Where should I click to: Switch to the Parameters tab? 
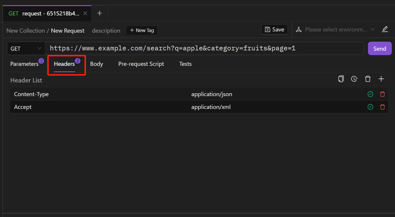tap(24, 64)
